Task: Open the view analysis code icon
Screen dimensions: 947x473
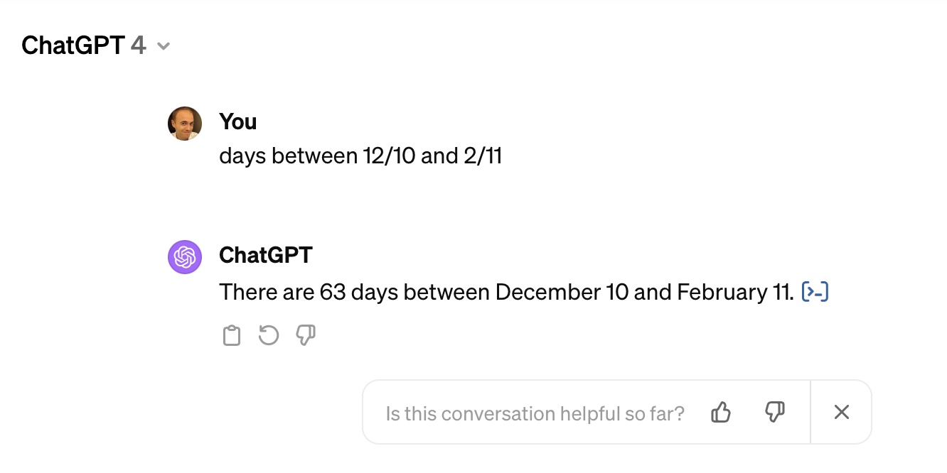Action: pos(815,292)
